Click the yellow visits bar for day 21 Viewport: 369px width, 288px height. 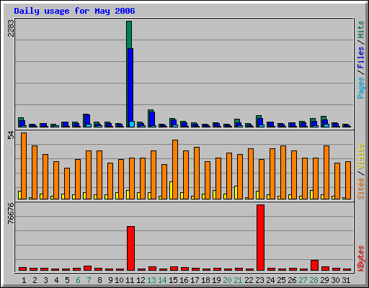pos(236,192)
